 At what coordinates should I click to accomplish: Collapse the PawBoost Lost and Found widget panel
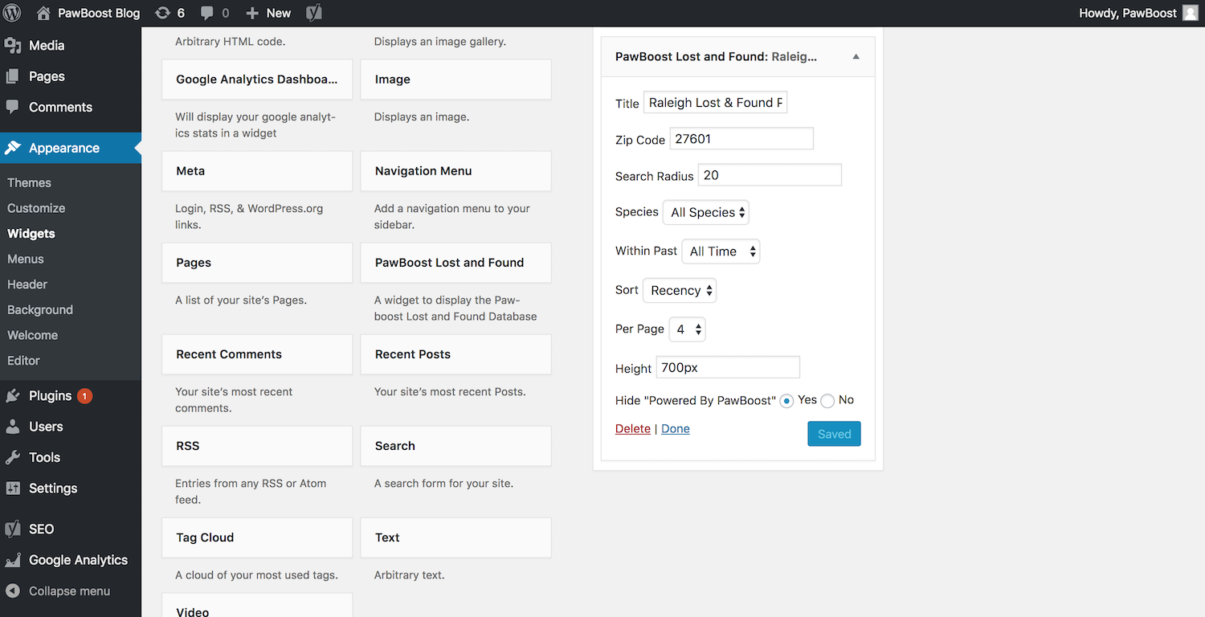(x=856, y=57)
